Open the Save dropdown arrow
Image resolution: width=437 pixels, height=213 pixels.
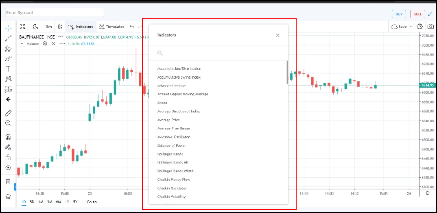pos(411,27)
